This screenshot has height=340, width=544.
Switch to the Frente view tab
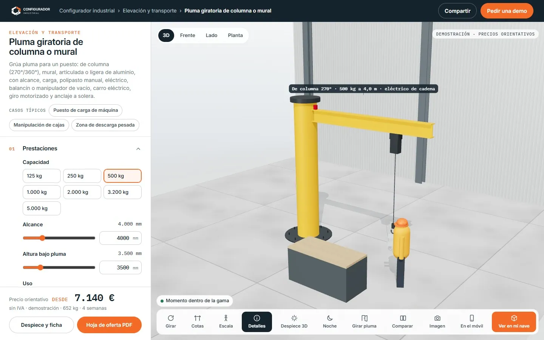(x=187, y=36)
